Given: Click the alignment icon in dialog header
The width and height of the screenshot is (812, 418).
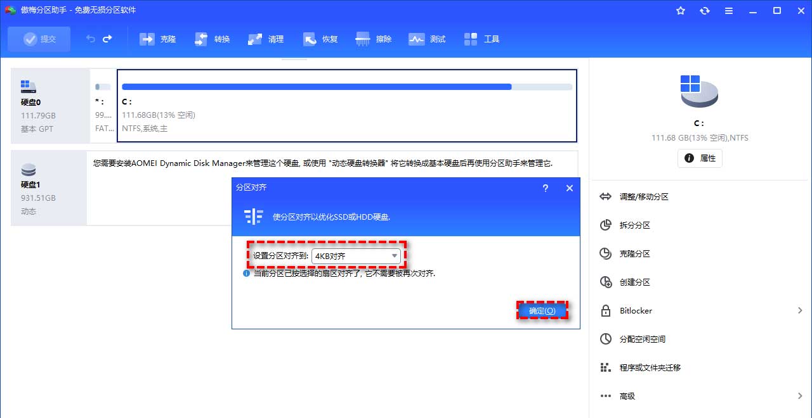Looking at the screenshot, I should (x=254, y=217).
